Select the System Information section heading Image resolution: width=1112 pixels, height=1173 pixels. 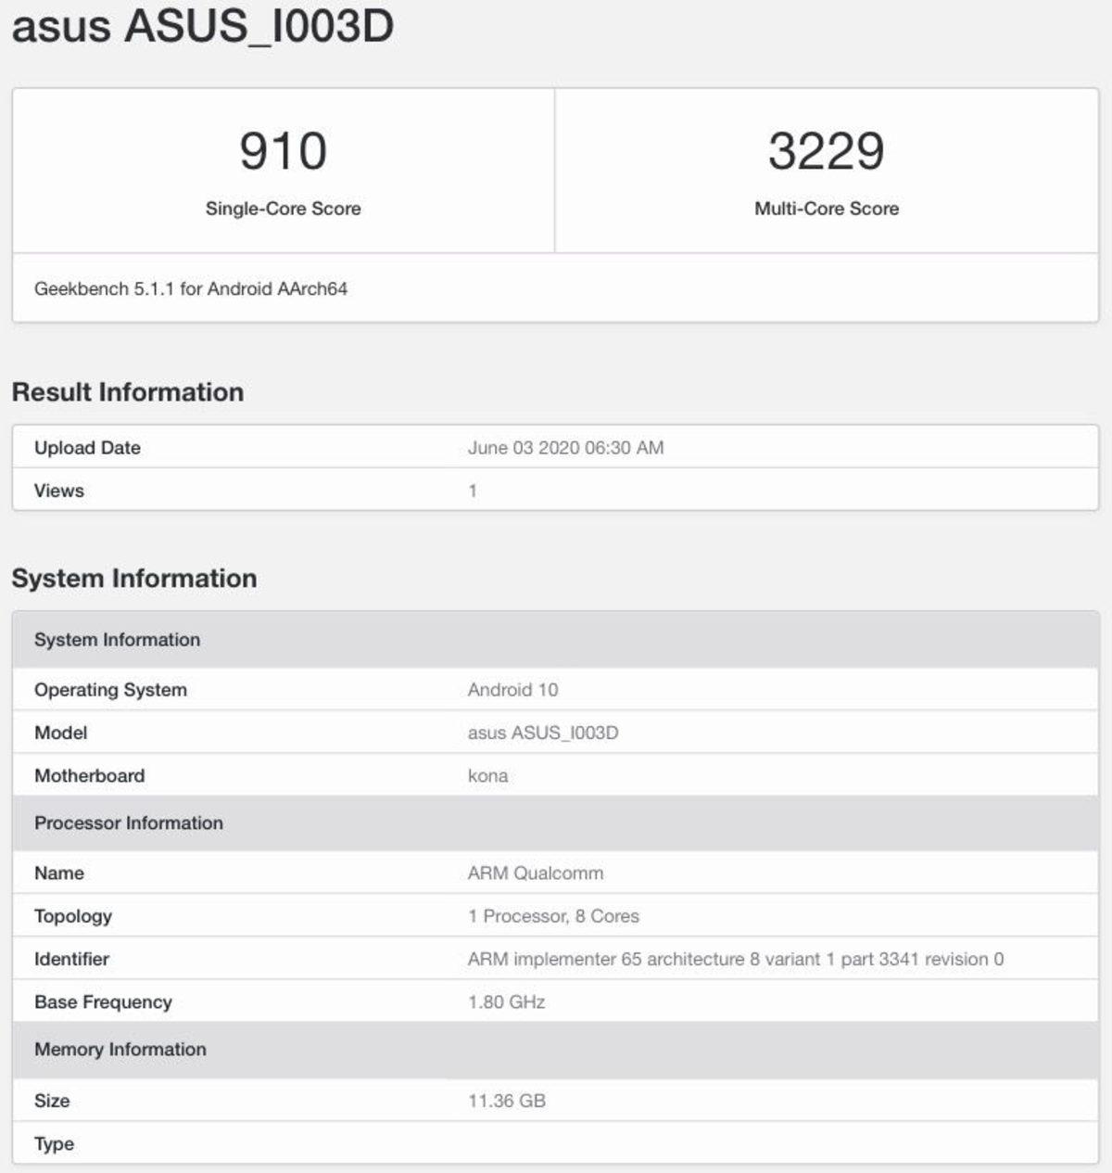click(132, 578)
